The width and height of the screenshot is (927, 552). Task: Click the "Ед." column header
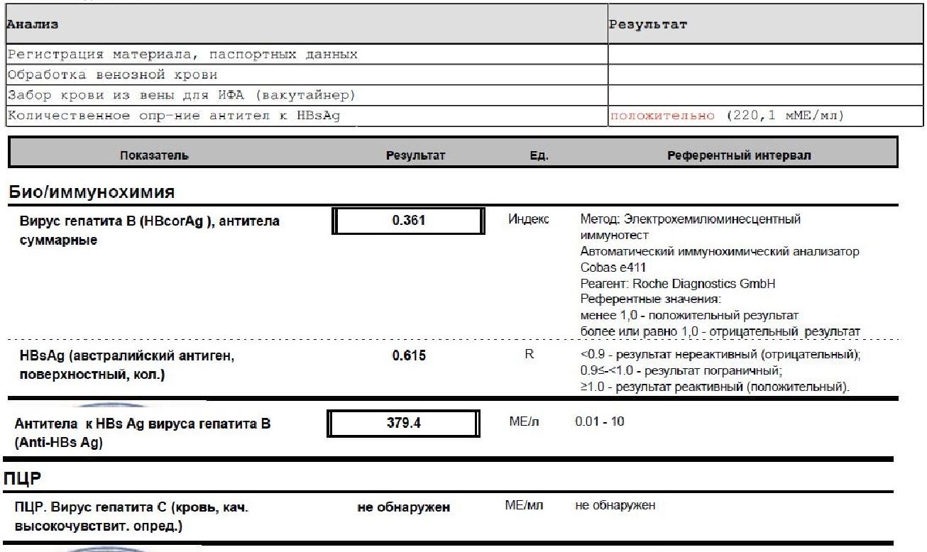tap(539, 155)
